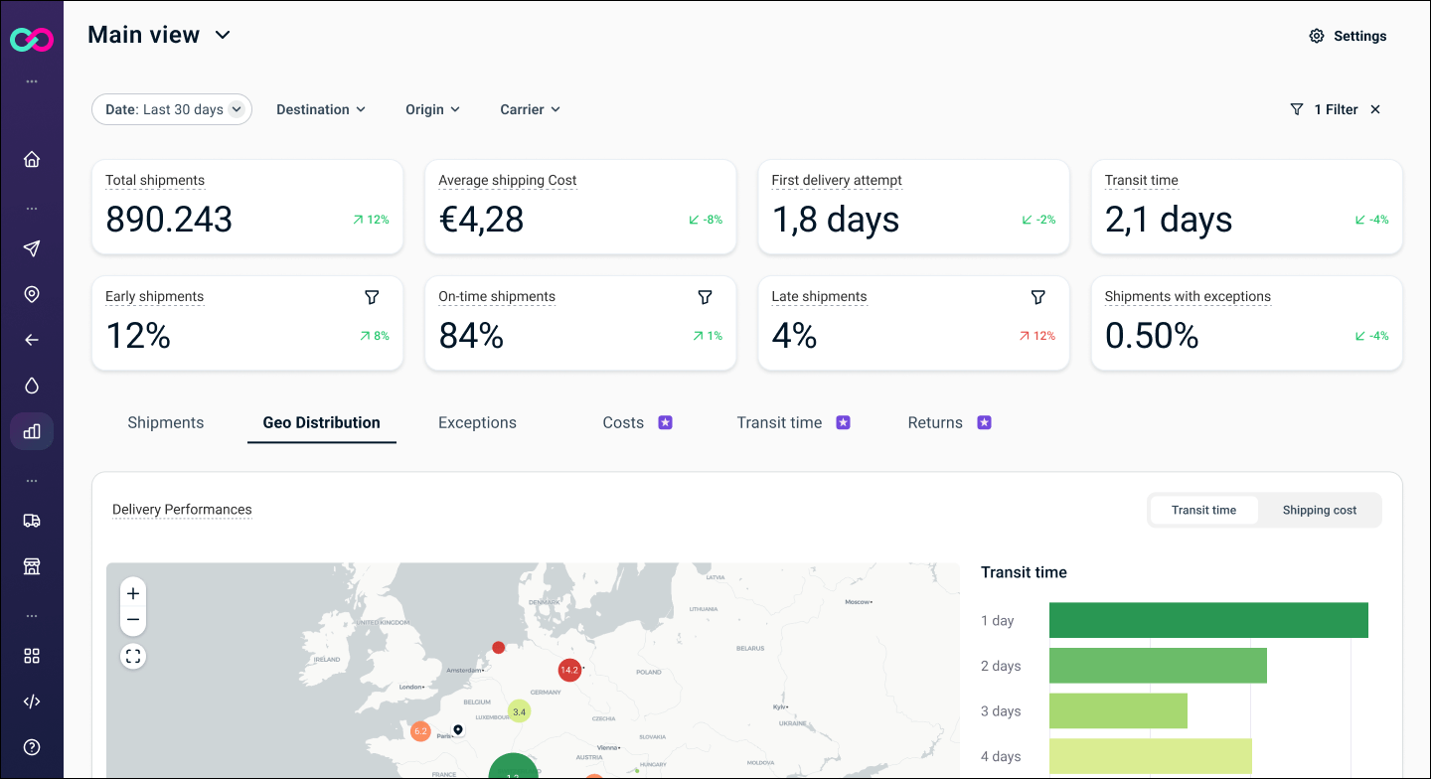The height and width of the screenshot is (779, 1431).
Task: Clear the active filter with the X
Action: [x=1374, y=109]
